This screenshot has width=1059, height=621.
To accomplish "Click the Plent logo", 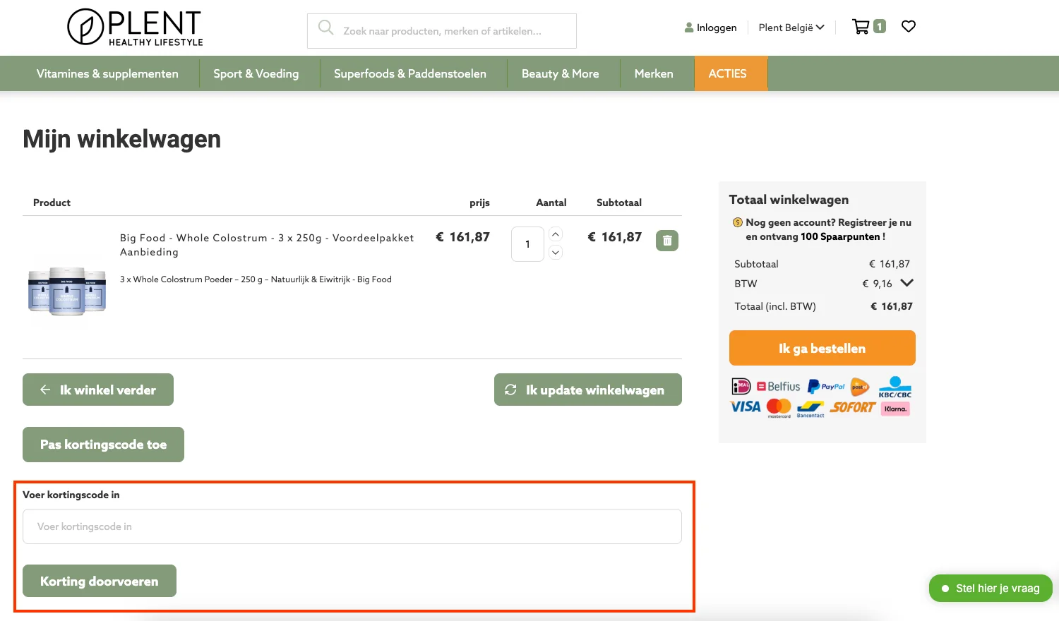I will (x=134, y=28).
